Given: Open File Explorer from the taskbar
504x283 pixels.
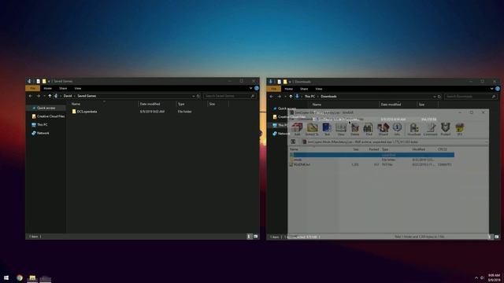Looking at the screenshot, I should 32,277.
